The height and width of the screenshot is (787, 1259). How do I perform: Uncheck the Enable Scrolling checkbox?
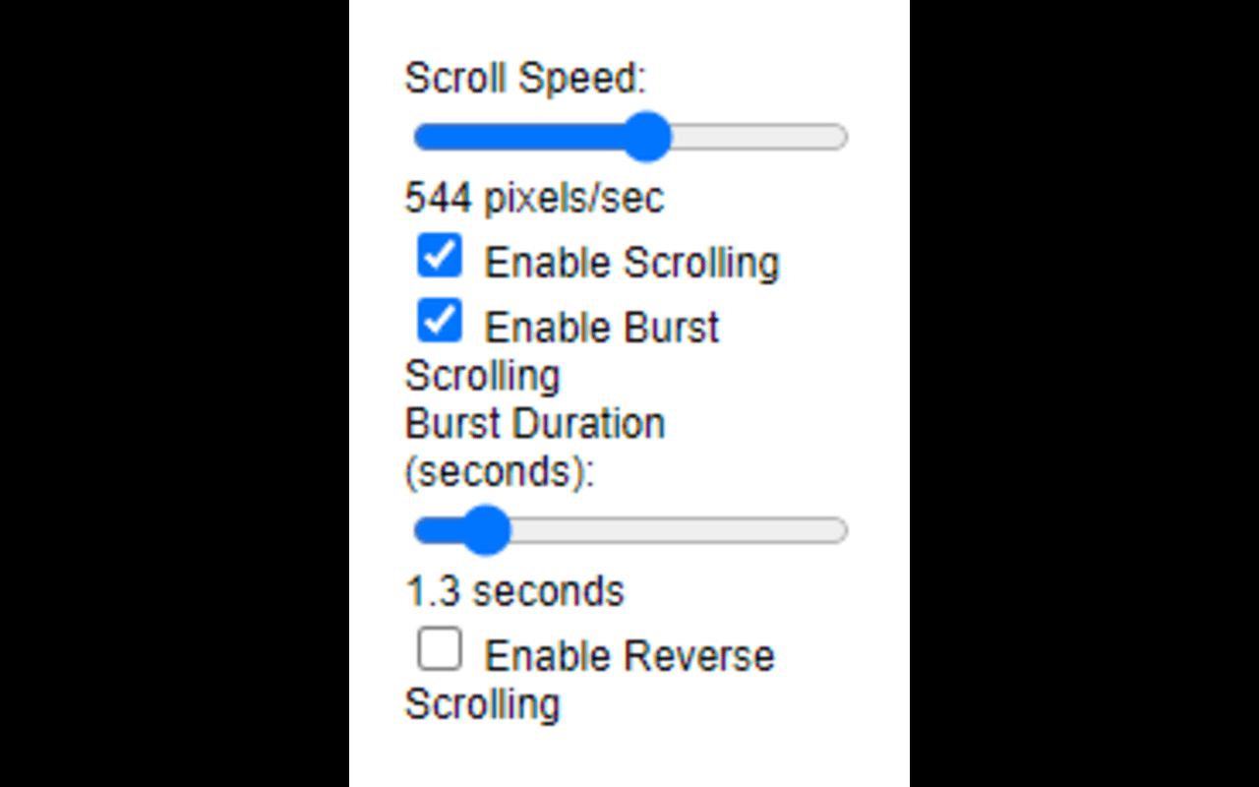click(439, 257)
